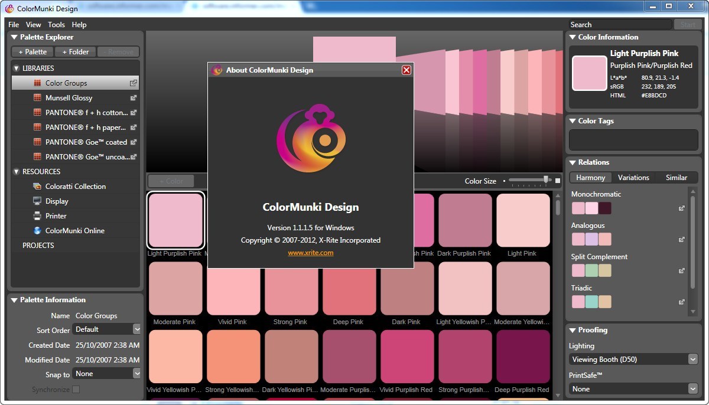This screenshot has height=405, width=709.
Task: Open the Tools menu
Action: (56, 25)
